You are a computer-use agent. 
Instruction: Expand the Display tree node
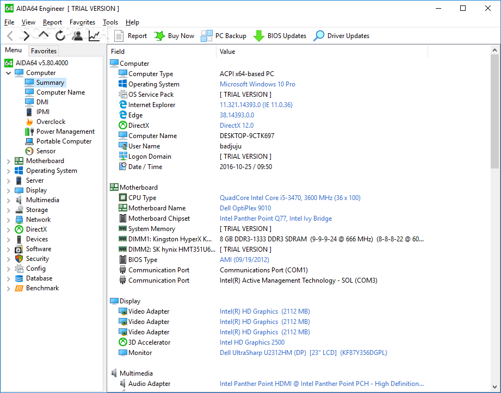coord(9,191)
